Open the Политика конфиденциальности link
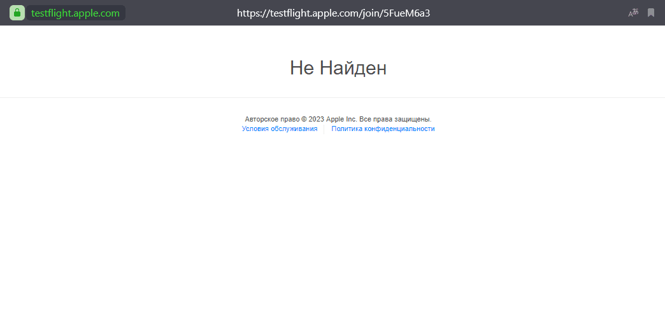Viewport: 665px width, 320px height. tap(383, 129)
